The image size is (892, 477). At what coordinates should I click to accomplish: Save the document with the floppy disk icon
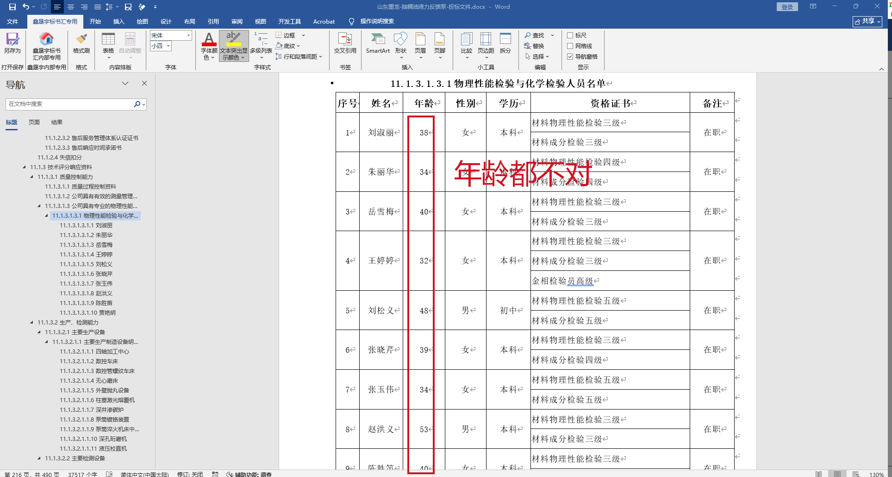pyautogui.click(x=12, y=7)
